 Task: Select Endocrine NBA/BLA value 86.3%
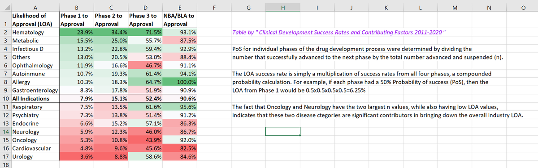click(180, 123)
